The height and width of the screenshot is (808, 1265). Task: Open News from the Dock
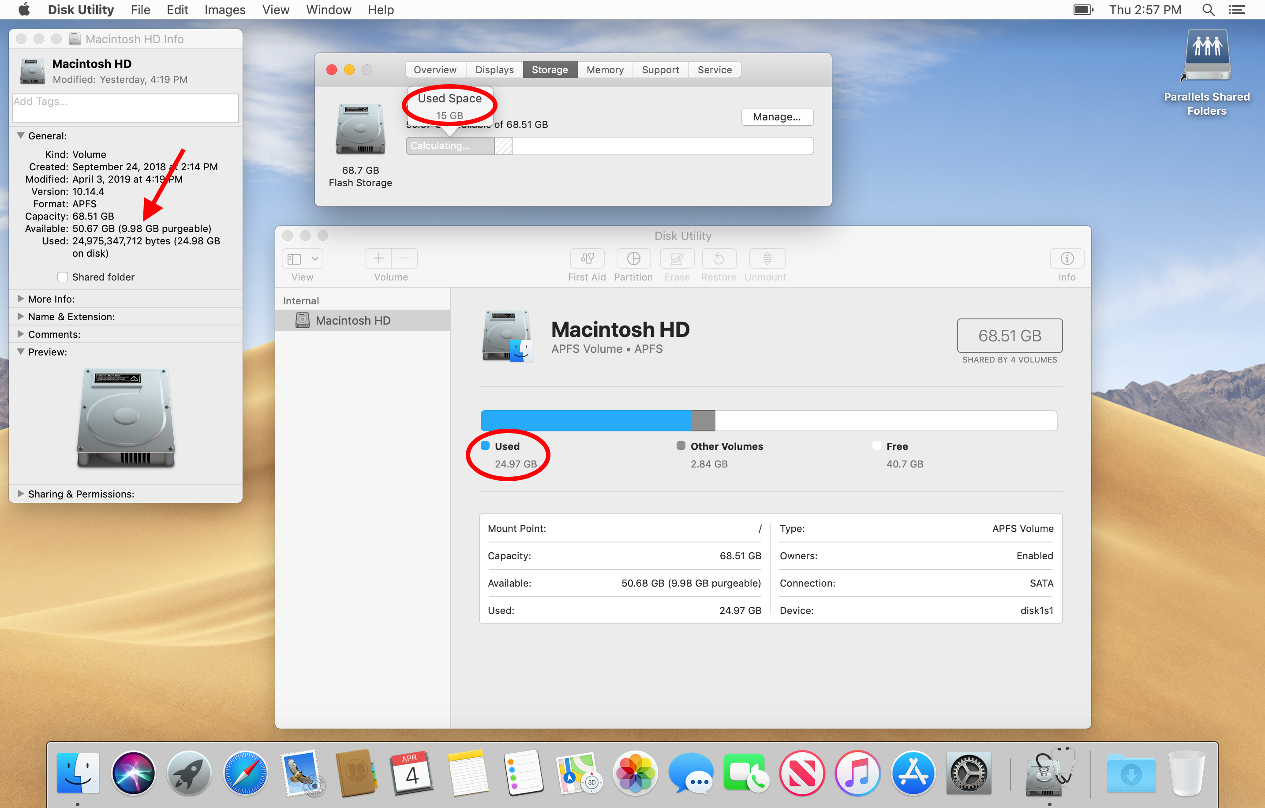802,773
